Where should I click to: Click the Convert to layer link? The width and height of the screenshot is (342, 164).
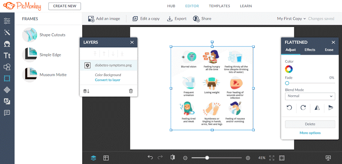pos(108,80)
